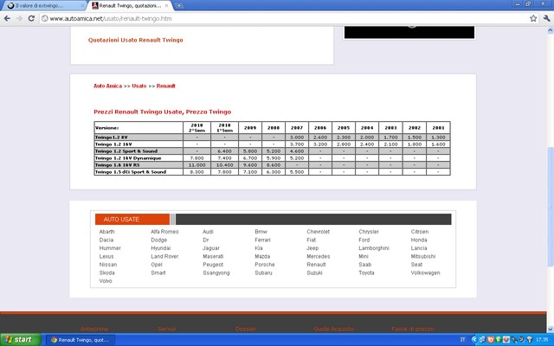
Task: Open Mercedes used cars link
Action: pyautogui.click(x=318, y=256)
